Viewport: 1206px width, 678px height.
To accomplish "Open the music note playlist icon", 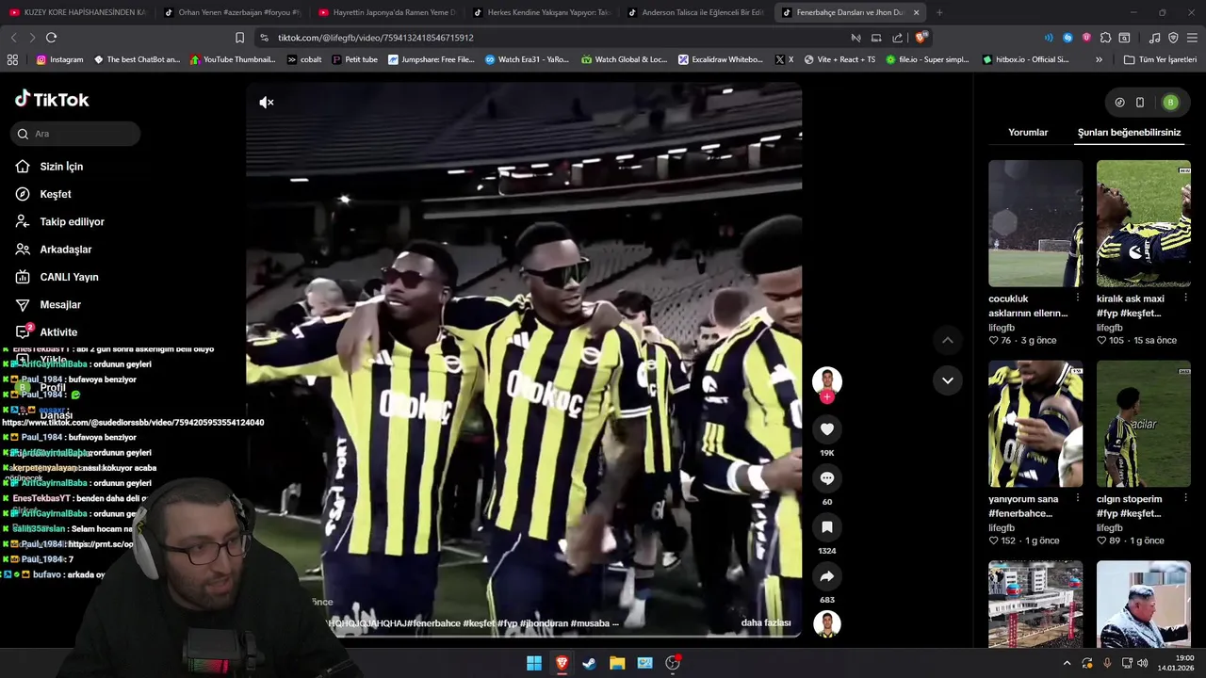I will (1154, 38).
